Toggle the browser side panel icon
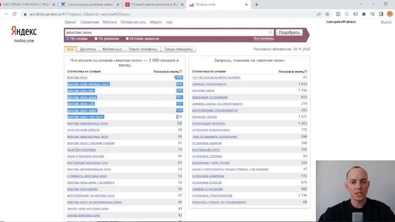 (381, 14)
